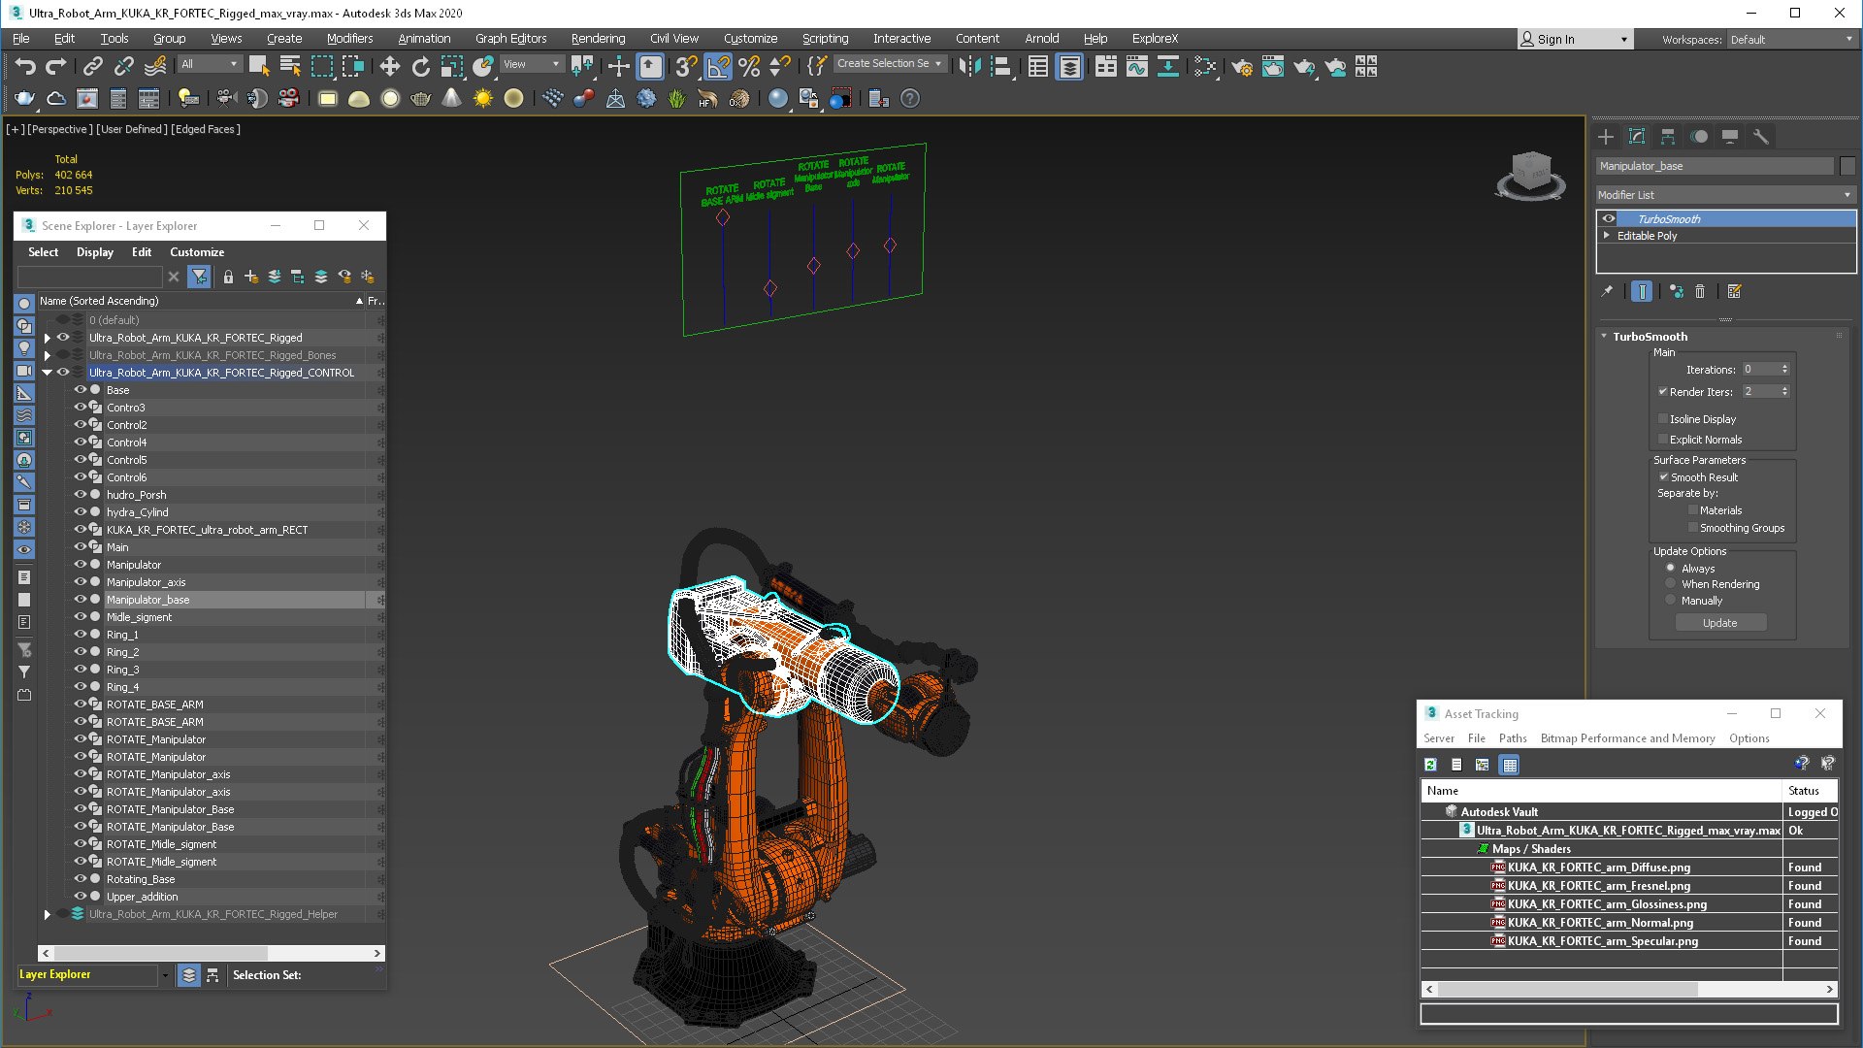Open the Rendering menu
Screen dimensions: 1863x1048
pos(598,39)
